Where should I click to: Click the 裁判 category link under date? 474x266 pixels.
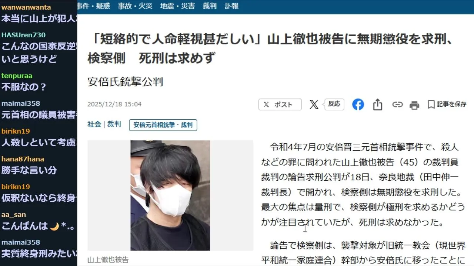click(x=114, y=125)
